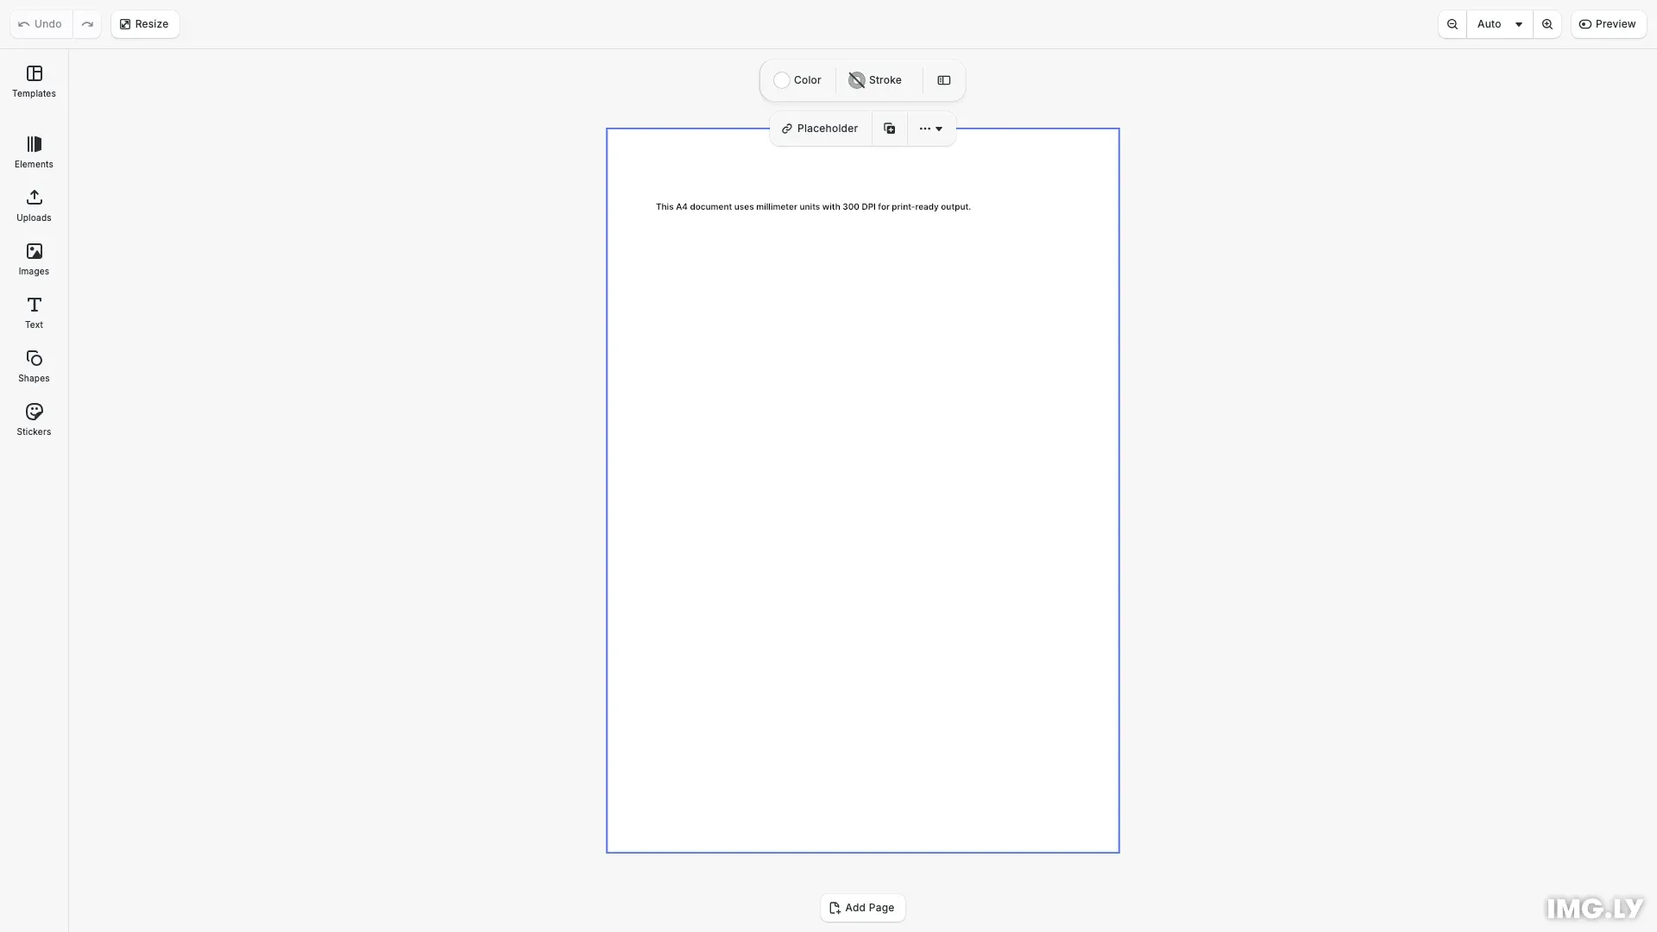Open the Auto zoom level dropdown
The height and width of the screenshot is (932, 1657).
(x=1499, y=23)
